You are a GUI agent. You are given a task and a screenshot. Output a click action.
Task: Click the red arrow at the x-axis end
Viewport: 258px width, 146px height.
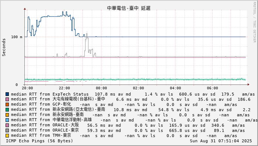248,84
